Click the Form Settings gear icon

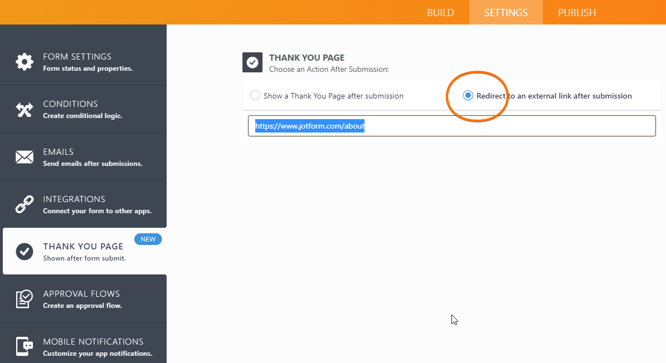click(24, 61)
